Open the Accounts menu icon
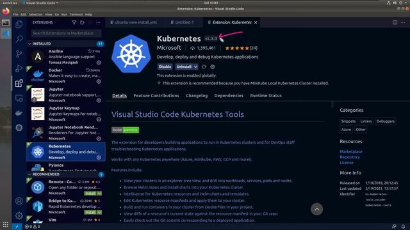 click(x=19, y=201)
